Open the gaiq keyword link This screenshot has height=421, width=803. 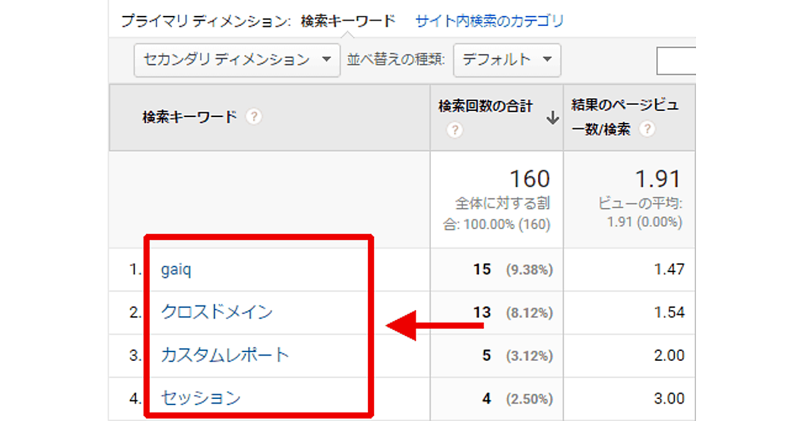177,269
